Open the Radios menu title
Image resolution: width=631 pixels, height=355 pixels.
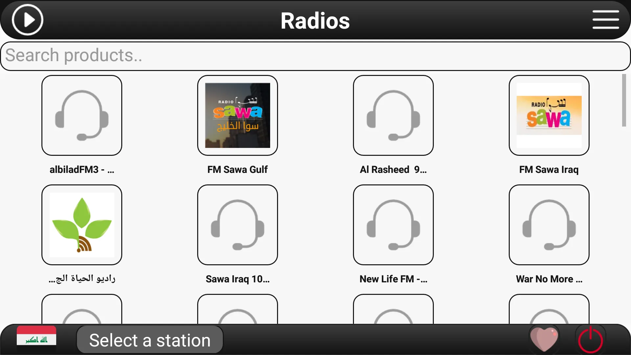[315, 20]
